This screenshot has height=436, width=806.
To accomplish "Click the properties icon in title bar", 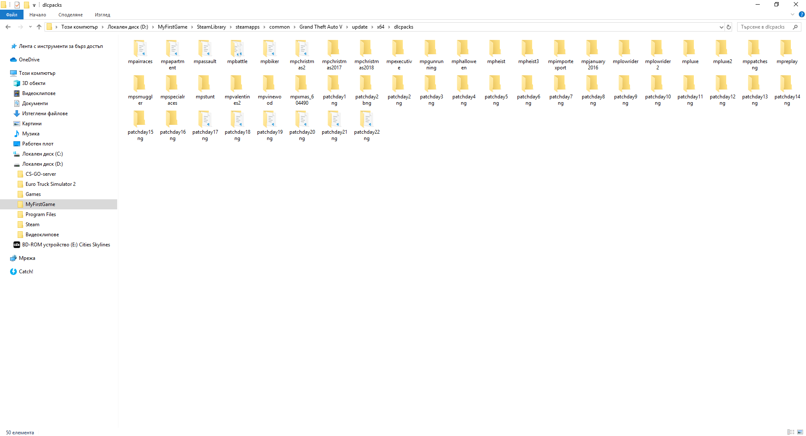I will (x=17, y=5).
